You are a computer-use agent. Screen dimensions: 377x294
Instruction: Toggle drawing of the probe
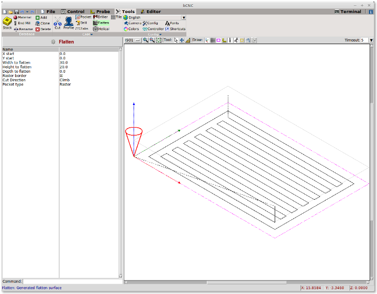225,40
